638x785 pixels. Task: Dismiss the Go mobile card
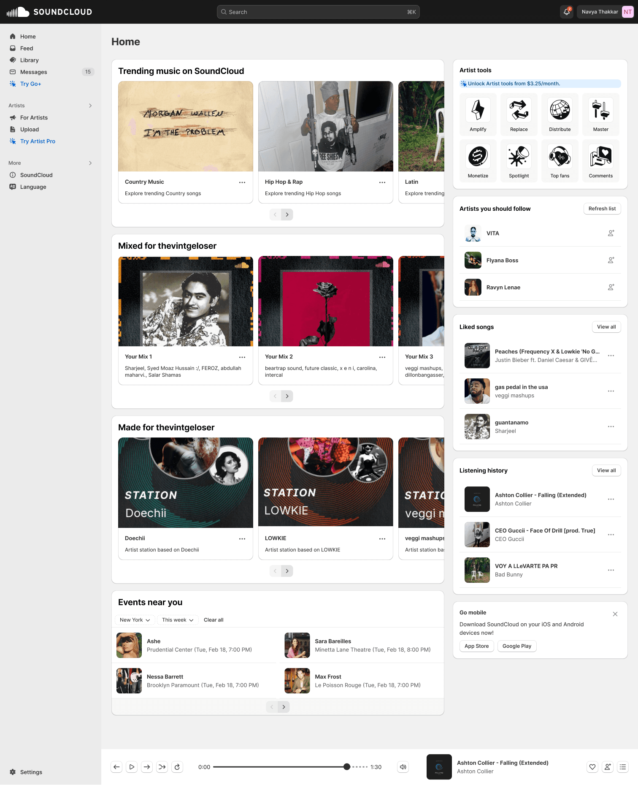pos(615,614)
